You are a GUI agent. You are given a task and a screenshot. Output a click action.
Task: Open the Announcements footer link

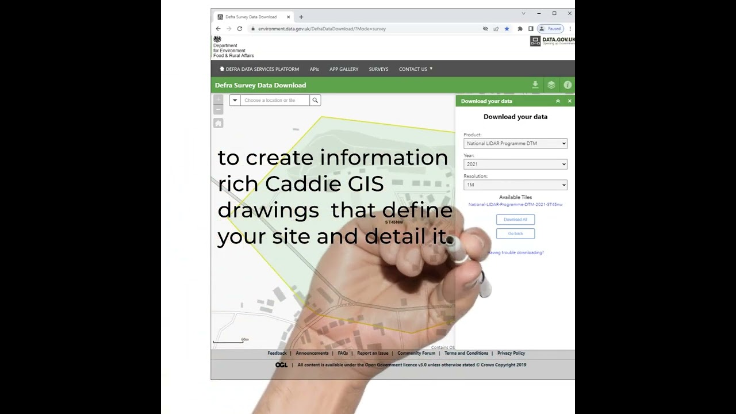point(312,353)
